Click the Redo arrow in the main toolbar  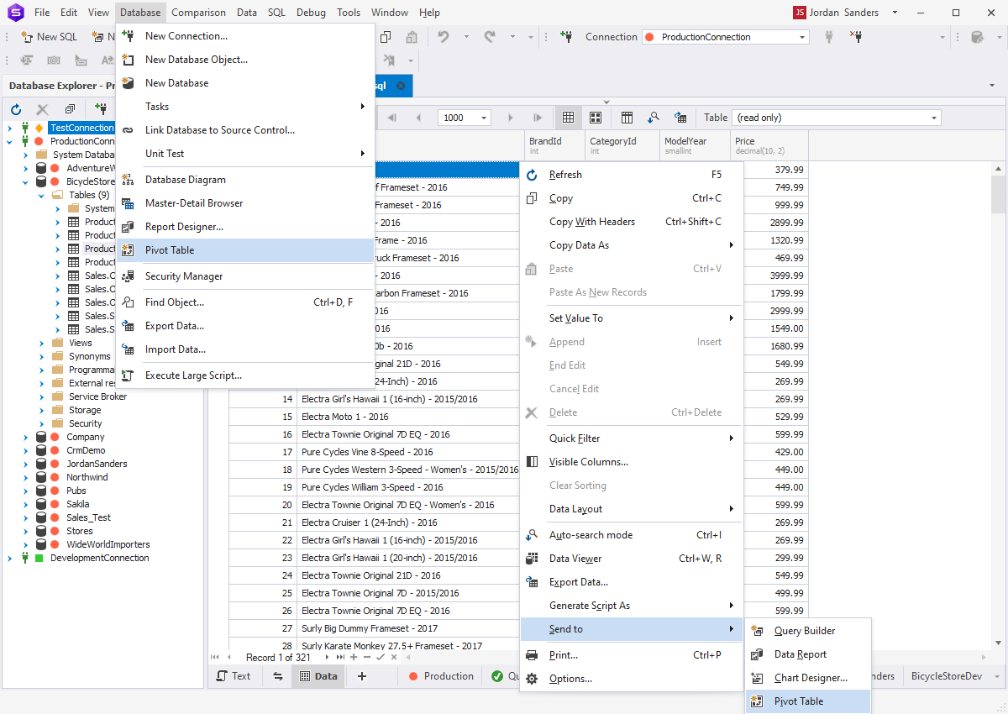click(490, 37)
